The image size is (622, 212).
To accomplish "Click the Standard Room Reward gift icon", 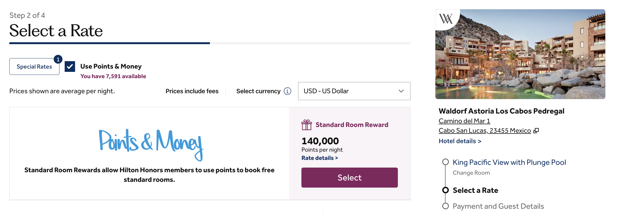I will pos(307,125).
